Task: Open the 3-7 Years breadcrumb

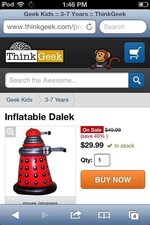Action: click(57, 100)
